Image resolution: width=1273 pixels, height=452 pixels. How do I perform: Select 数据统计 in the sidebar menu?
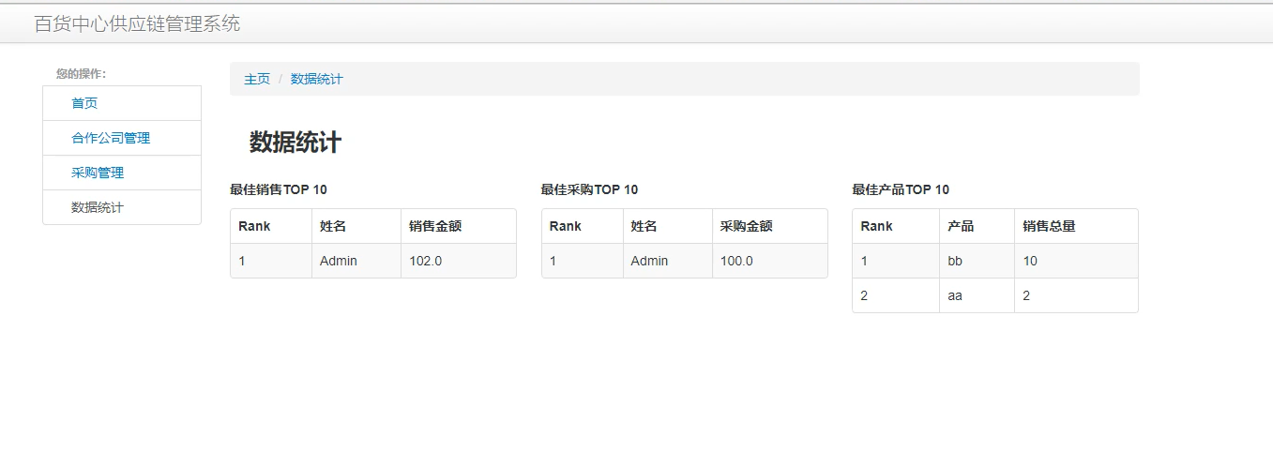coord(98,207)
